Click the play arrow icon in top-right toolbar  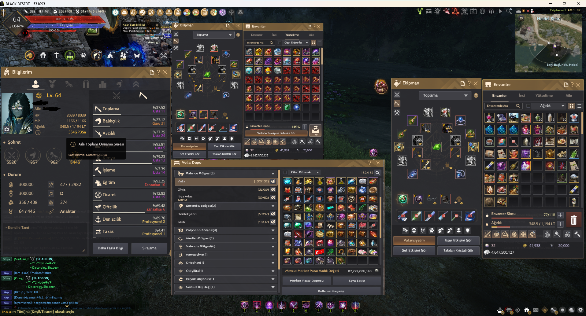click(500, 12)
